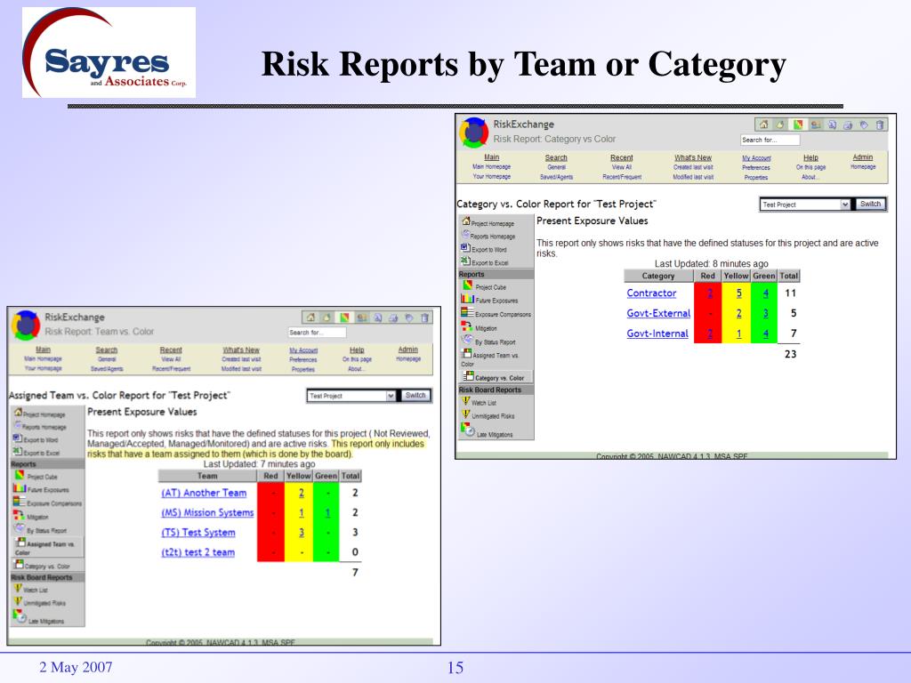Click Your Homepage link in Team report window
Image resolution: width=911 pixels, height=683 pixels.
43,368
